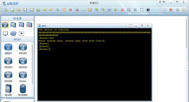Zoom in on the topology
This screenshot has height=102, width=189.
click(x=96, y=10)
